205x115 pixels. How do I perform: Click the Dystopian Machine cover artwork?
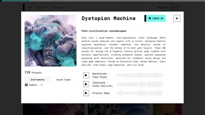click(x=50, y=41)
